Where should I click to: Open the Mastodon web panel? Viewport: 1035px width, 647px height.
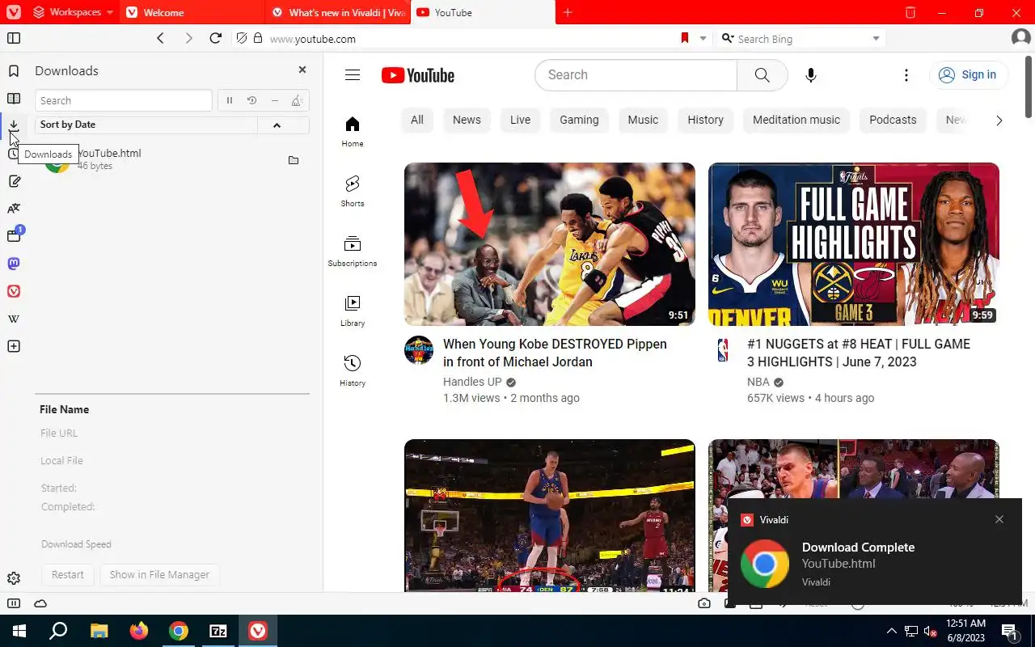[14, 264]
